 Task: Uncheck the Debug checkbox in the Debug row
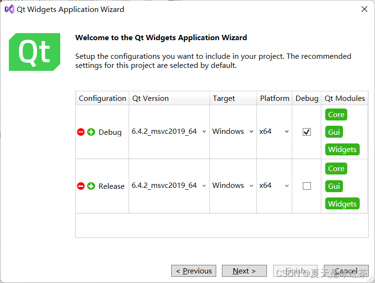pyautogui.click(x=307, y=132)
